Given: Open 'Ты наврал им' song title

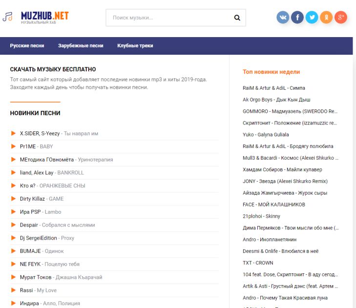Looking at the screenshot, I should pos(81,133).
